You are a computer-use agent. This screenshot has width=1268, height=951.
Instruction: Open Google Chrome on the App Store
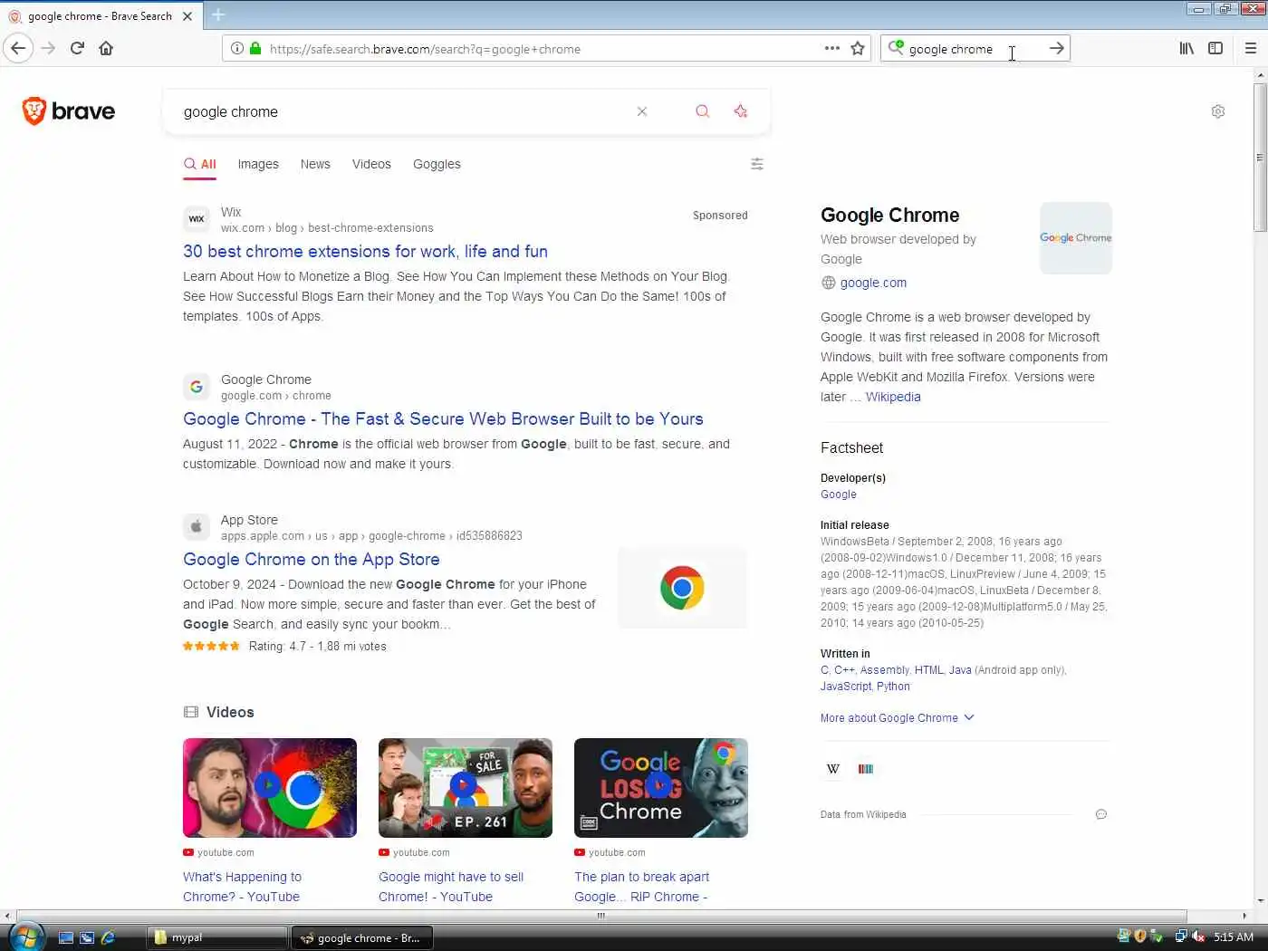click(312, 559)
